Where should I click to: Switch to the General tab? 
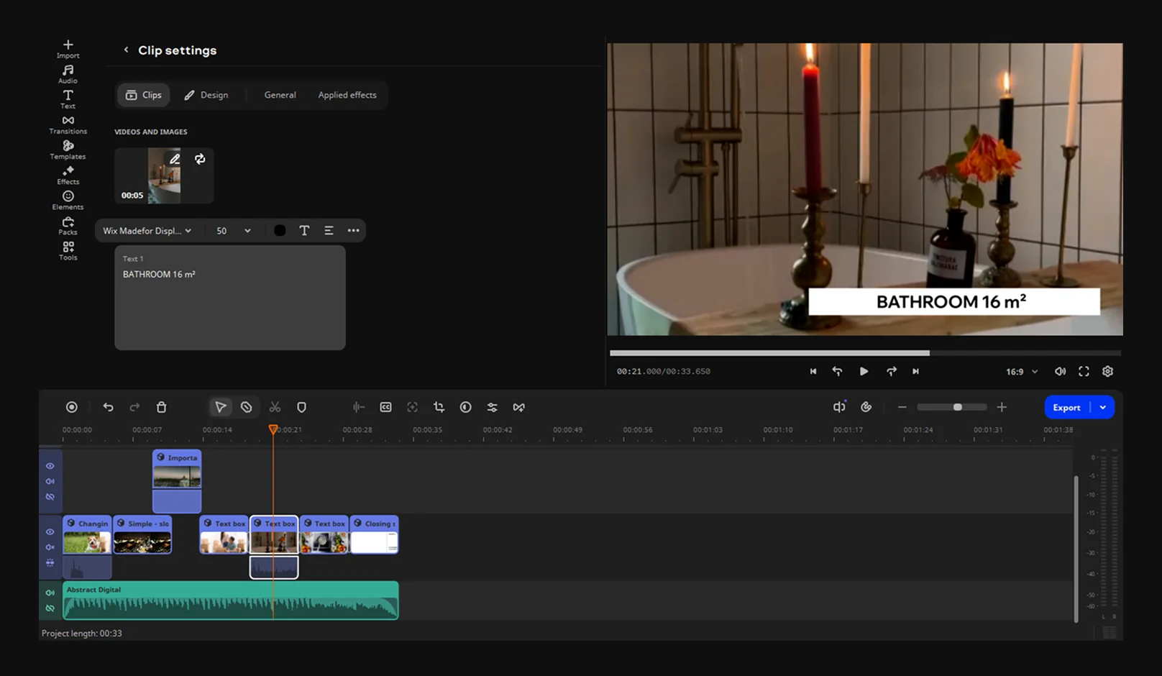pyautogui.click(x=280, y=95)
